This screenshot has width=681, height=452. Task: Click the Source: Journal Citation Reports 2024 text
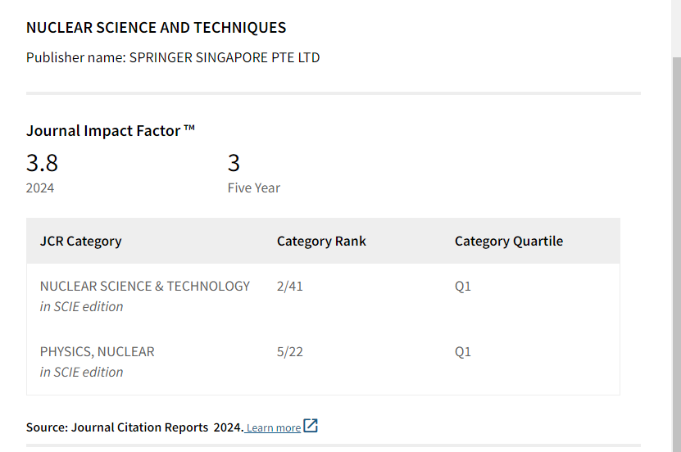[134, 427]
